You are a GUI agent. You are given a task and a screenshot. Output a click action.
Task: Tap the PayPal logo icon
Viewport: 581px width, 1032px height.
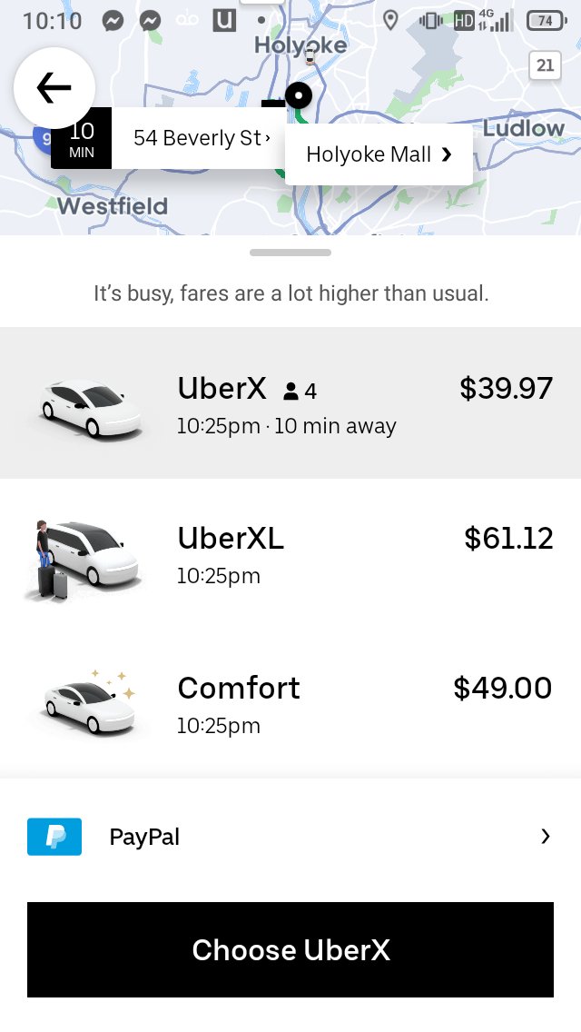54,837
